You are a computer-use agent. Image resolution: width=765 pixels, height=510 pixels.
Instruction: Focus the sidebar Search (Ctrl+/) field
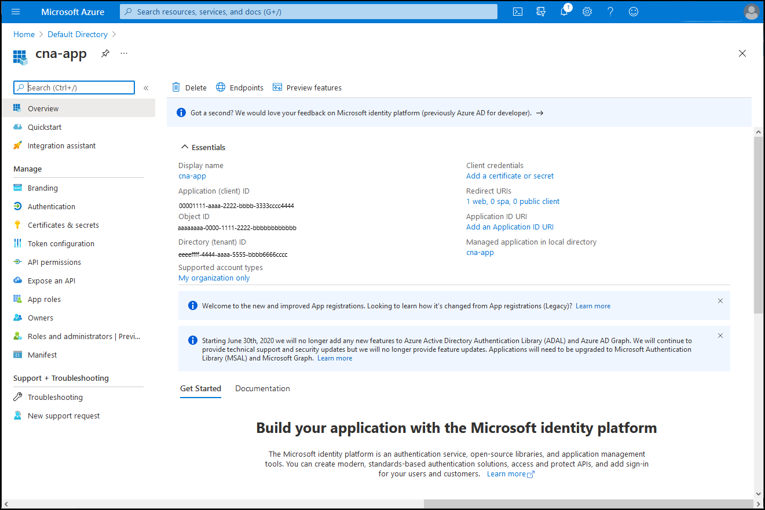[74, 88]
